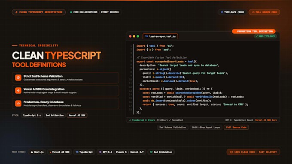Click the shield icon in Type-Safe (Zod) badge
The image size is (292, 164).
(x=222, y=12)
